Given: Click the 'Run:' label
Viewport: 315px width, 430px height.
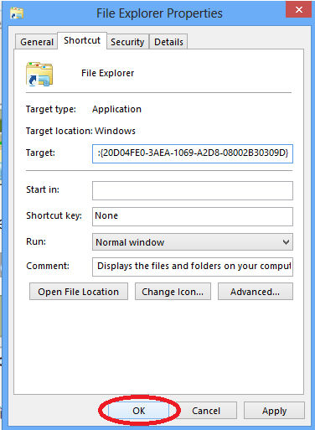Looking at the screenshot, I should coord(36,241).
